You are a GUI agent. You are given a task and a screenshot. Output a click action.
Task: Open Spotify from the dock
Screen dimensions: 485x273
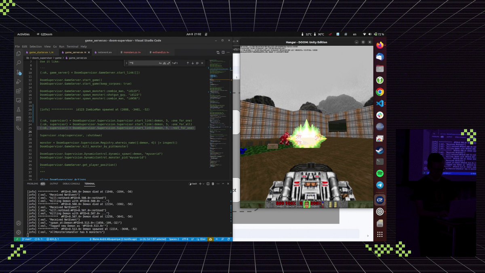(x=380, y=174)
